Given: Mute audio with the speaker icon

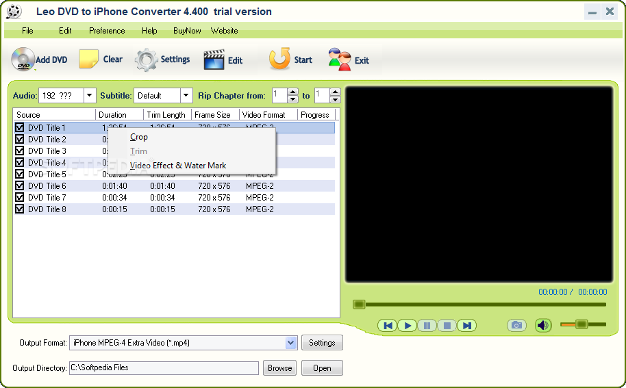Looking at the screenshot, I should (x=543, y=326).
